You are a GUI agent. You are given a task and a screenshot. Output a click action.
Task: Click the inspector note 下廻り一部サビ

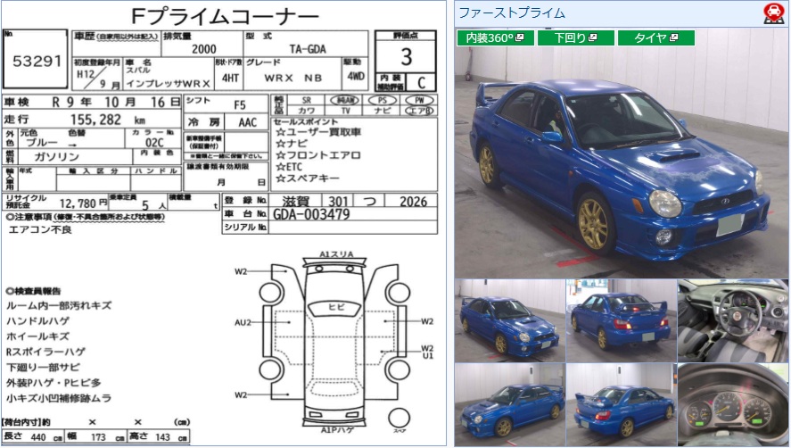click(43, 367)
